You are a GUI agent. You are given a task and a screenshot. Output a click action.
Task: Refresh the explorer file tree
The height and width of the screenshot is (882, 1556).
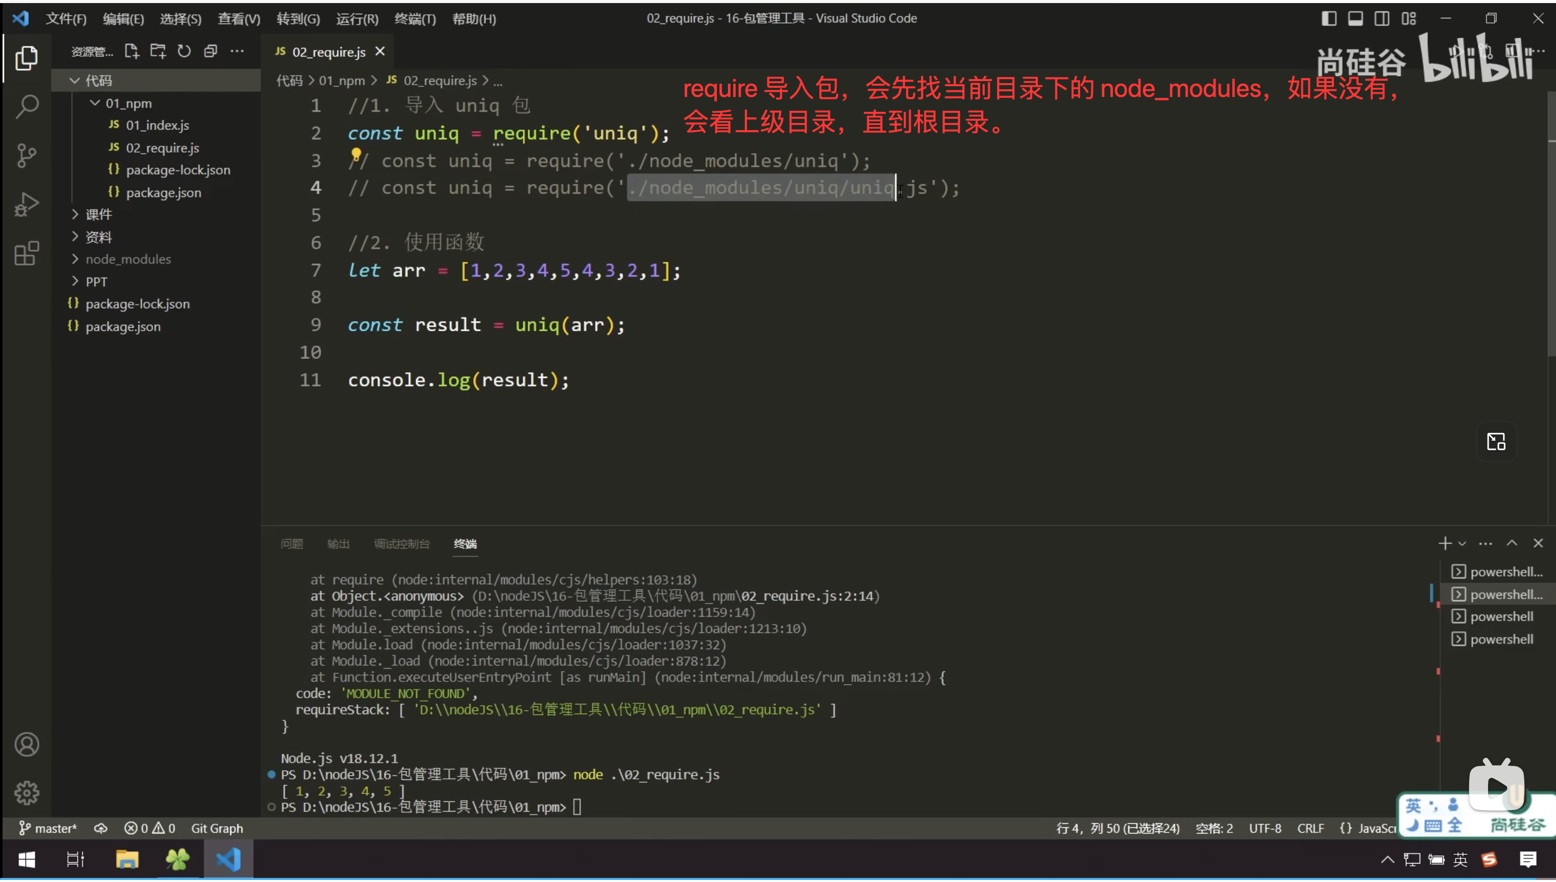point(184,52)
